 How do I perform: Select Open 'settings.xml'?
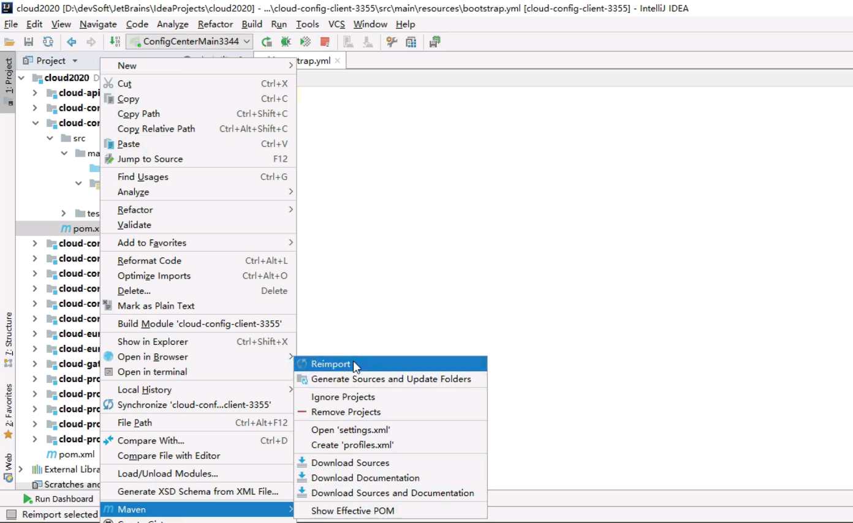pos(391,430)
